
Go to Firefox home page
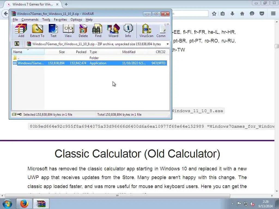coord(242,14)
